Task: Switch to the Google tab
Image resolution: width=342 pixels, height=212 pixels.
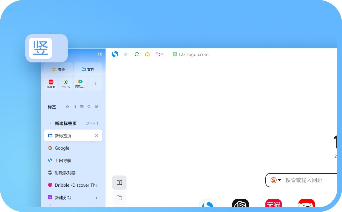Action: [x=73, y=148]
